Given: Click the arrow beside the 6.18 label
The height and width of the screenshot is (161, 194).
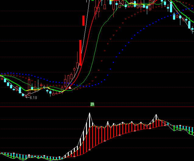Looking at the screenshot, I should (x=27, y=97).
